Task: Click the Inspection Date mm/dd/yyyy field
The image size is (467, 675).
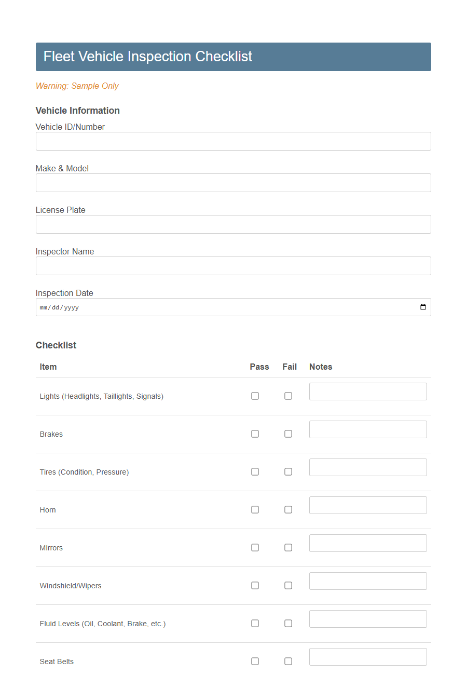Action: 156,307
